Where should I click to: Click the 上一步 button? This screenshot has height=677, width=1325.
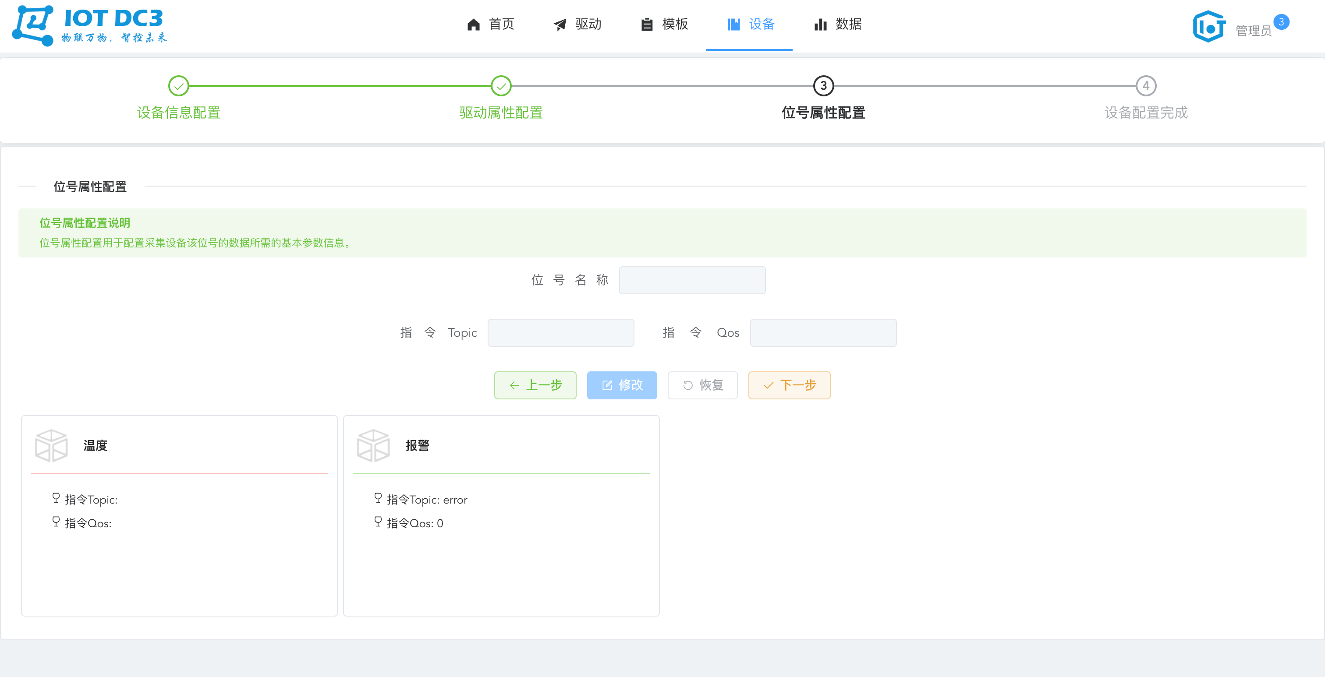click(x=535, y=385)
